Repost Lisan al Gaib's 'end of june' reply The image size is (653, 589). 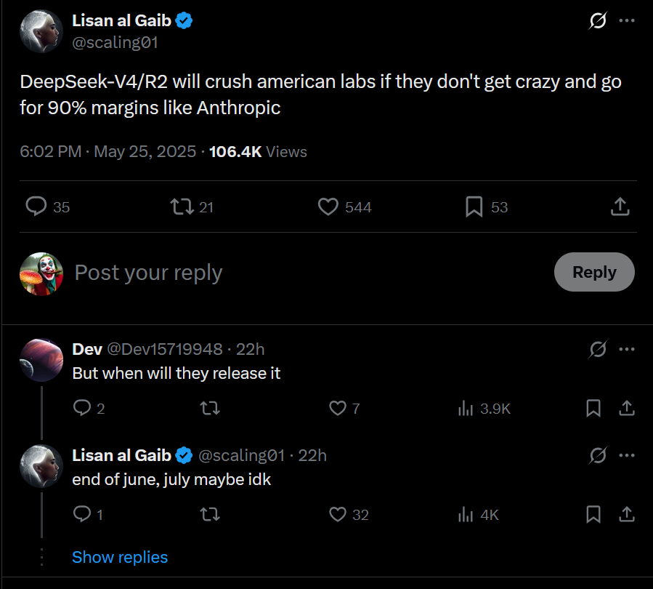[210, 515]
